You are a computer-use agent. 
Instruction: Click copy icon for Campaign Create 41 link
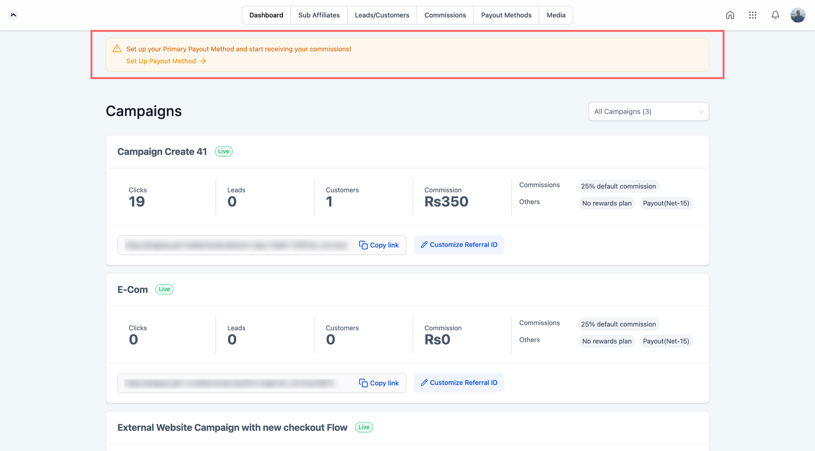click(363, 245)
